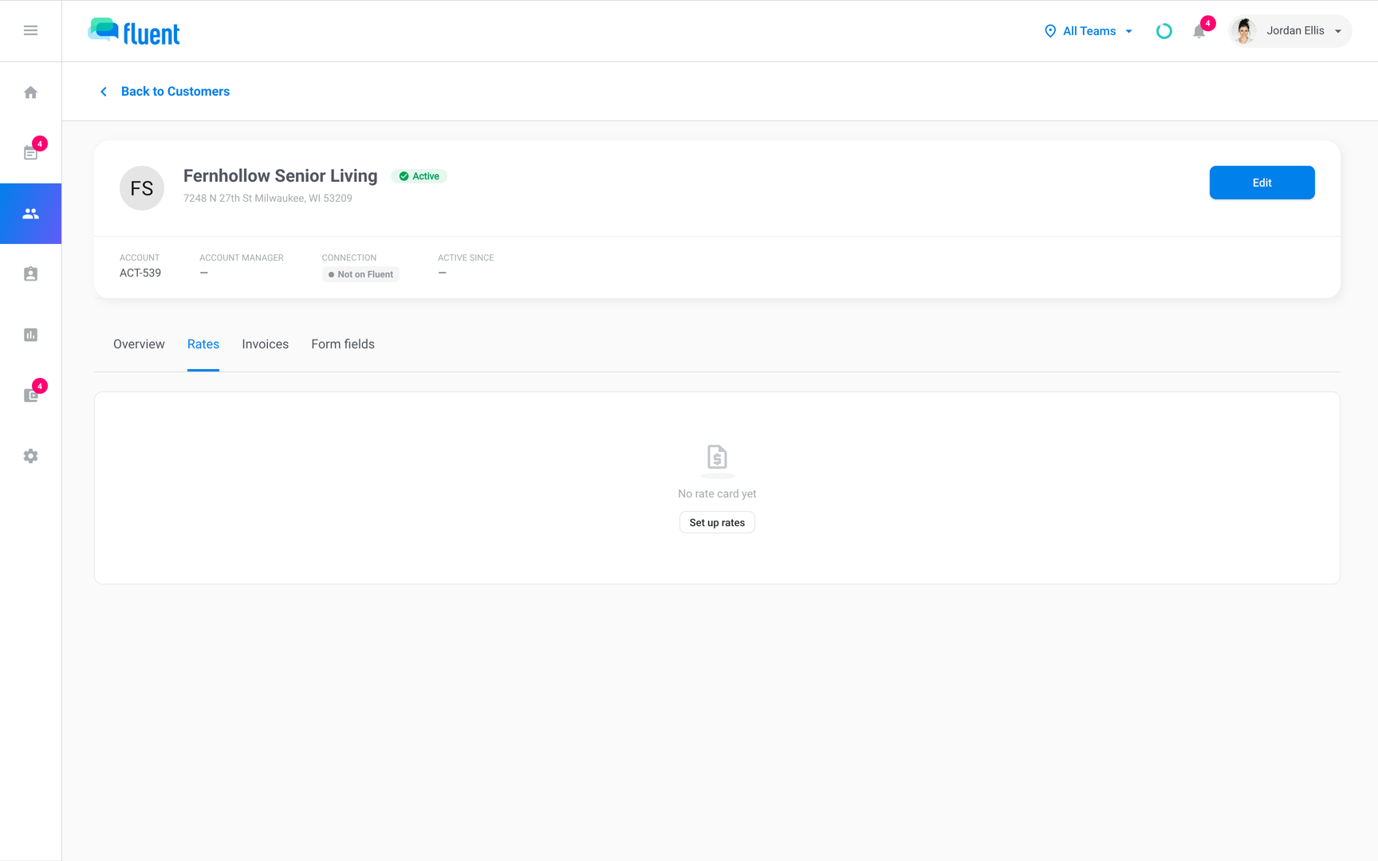Viewport: 1378px width, 861px height.
Task: Open the reports bar chart icon
Action: tap(30, 335)
